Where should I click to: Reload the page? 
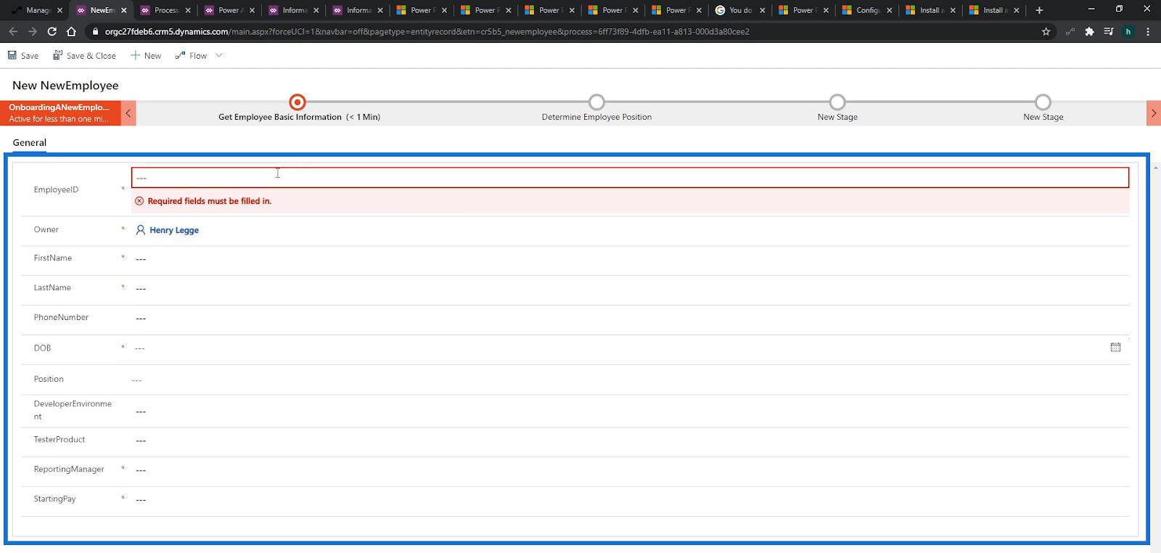52,31
